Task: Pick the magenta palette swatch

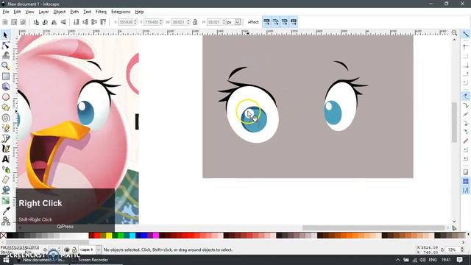Action: click(156, 236)
